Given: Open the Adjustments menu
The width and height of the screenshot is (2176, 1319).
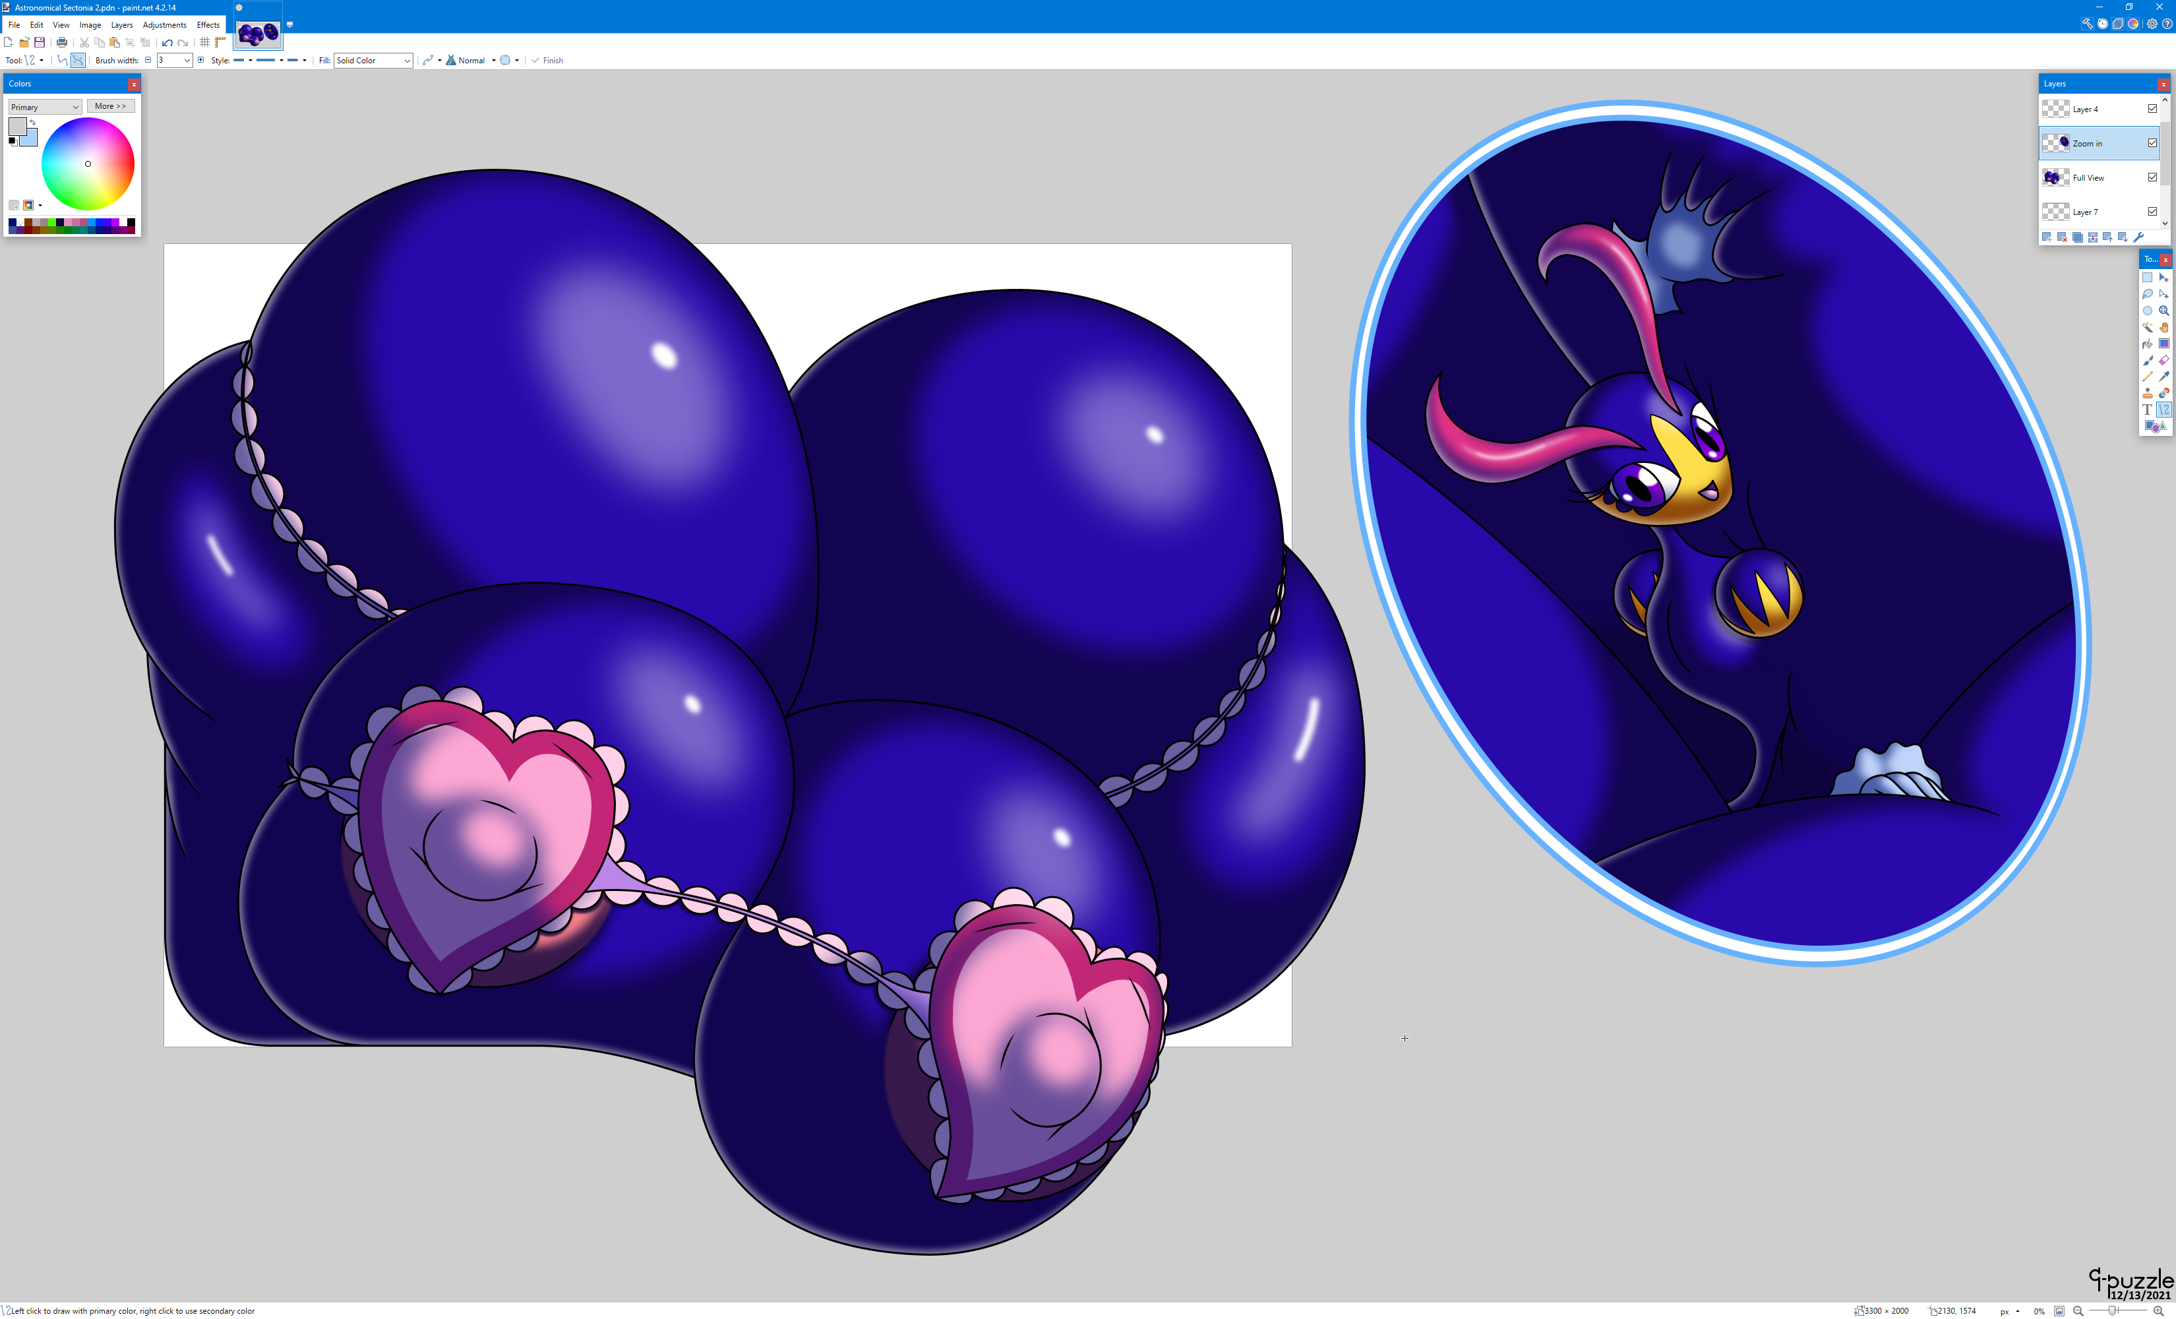Looking at the screenshot, I should pyautogui.click(x=164, y=25).
